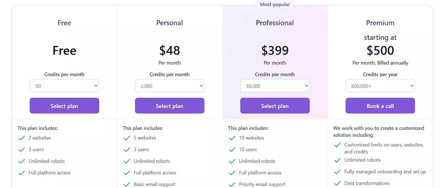
Task: Click Select plan under the $48 price
Action: [x=169, y=106]
